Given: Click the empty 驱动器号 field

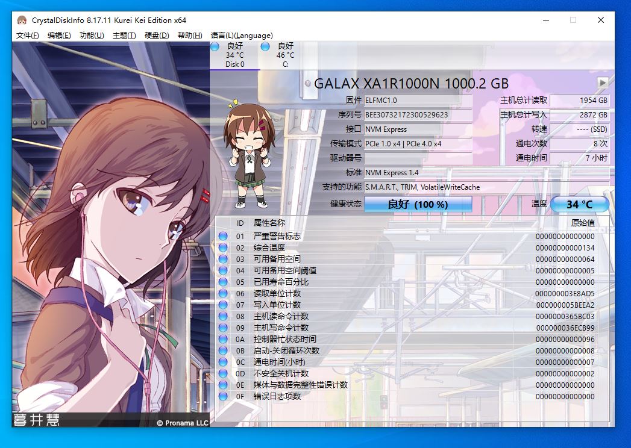Looking at the screenshot, I should click(418, 158).
